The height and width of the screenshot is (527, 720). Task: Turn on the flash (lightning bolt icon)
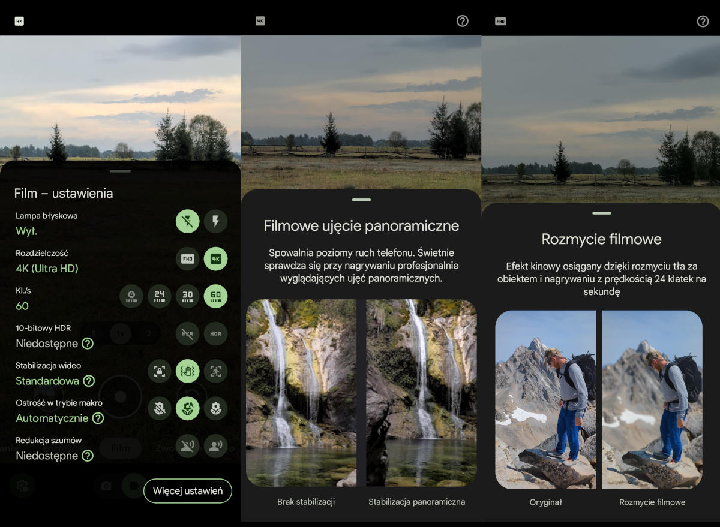pyautogui.click(x=215, y=222)
